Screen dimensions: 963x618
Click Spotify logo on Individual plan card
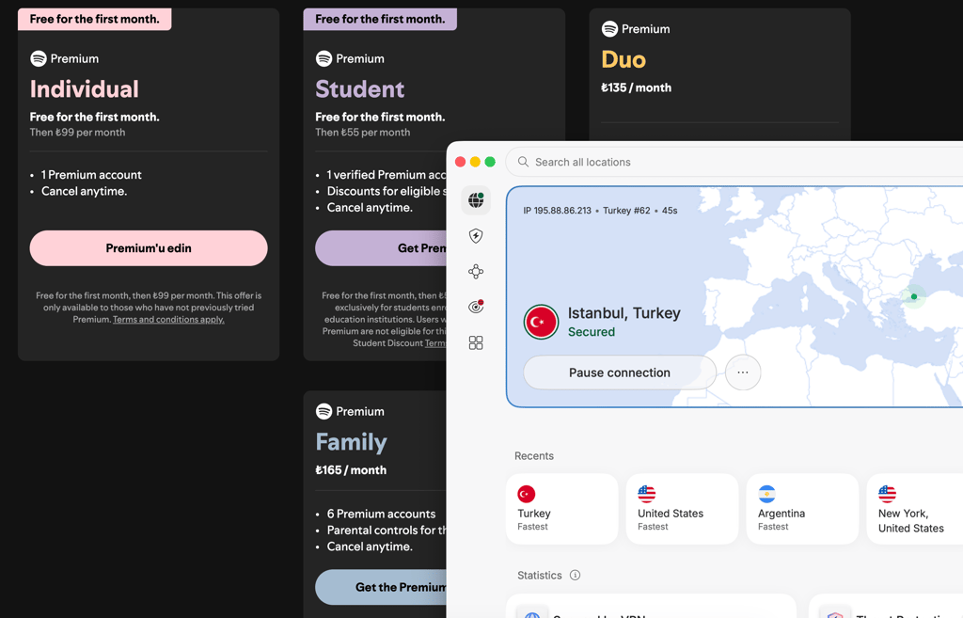tap(39, 58)
